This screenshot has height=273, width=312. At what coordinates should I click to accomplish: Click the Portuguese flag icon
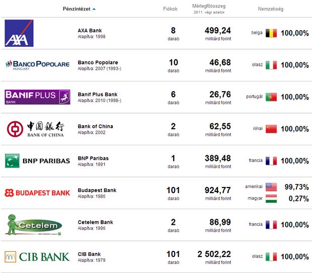pos(271,97)
